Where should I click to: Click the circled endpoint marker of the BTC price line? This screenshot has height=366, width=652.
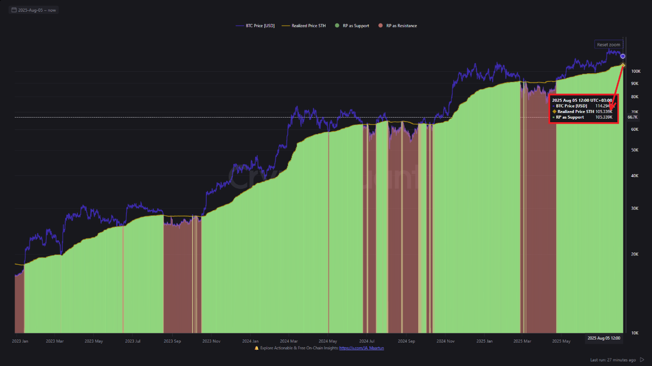point(622,55)
